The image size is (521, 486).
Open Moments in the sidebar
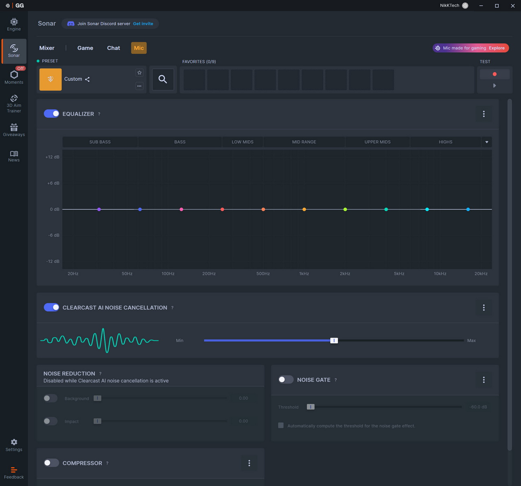click(14, 76)
